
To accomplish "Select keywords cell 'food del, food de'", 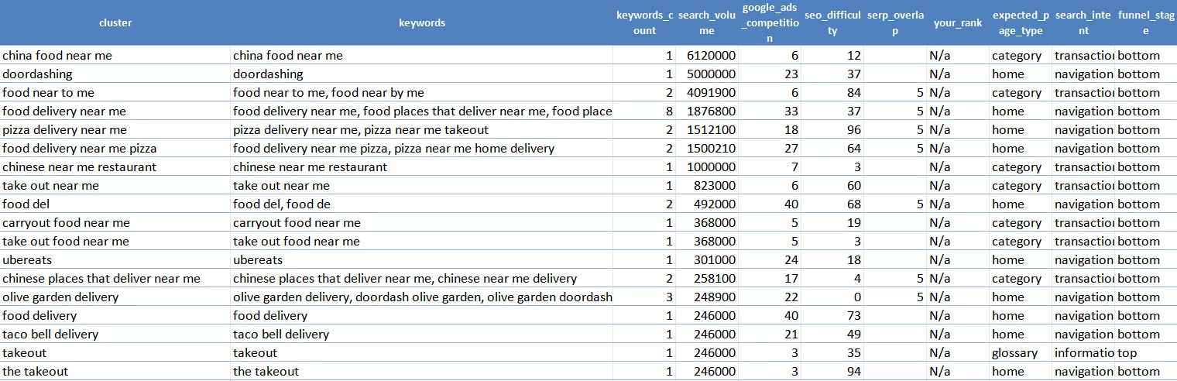I will pyautogui.click(x=422, y=204).
